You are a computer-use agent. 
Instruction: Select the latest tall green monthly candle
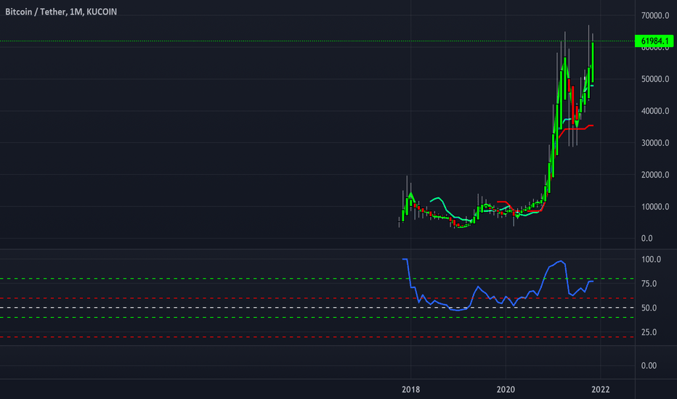coord(593,62)
